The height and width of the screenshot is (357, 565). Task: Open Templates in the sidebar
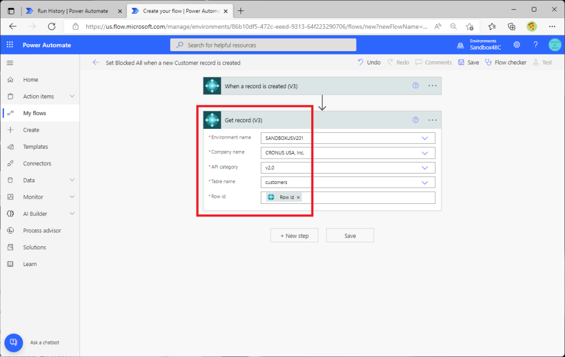(x=40, y=147)
